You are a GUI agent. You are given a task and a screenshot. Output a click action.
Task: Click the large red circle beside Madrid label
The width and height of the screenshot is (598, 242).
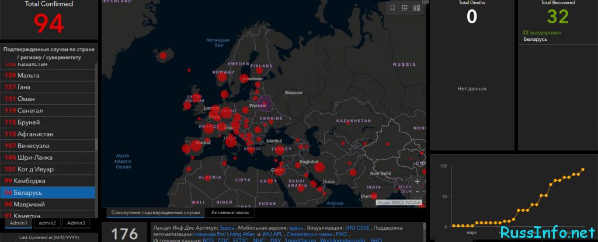pyautogui.click(x=196, y=145)
